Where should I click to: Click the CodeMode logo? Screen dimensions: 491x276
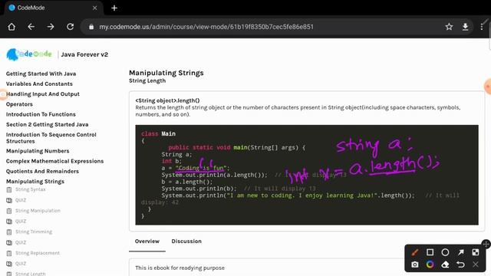click(29, 54)
